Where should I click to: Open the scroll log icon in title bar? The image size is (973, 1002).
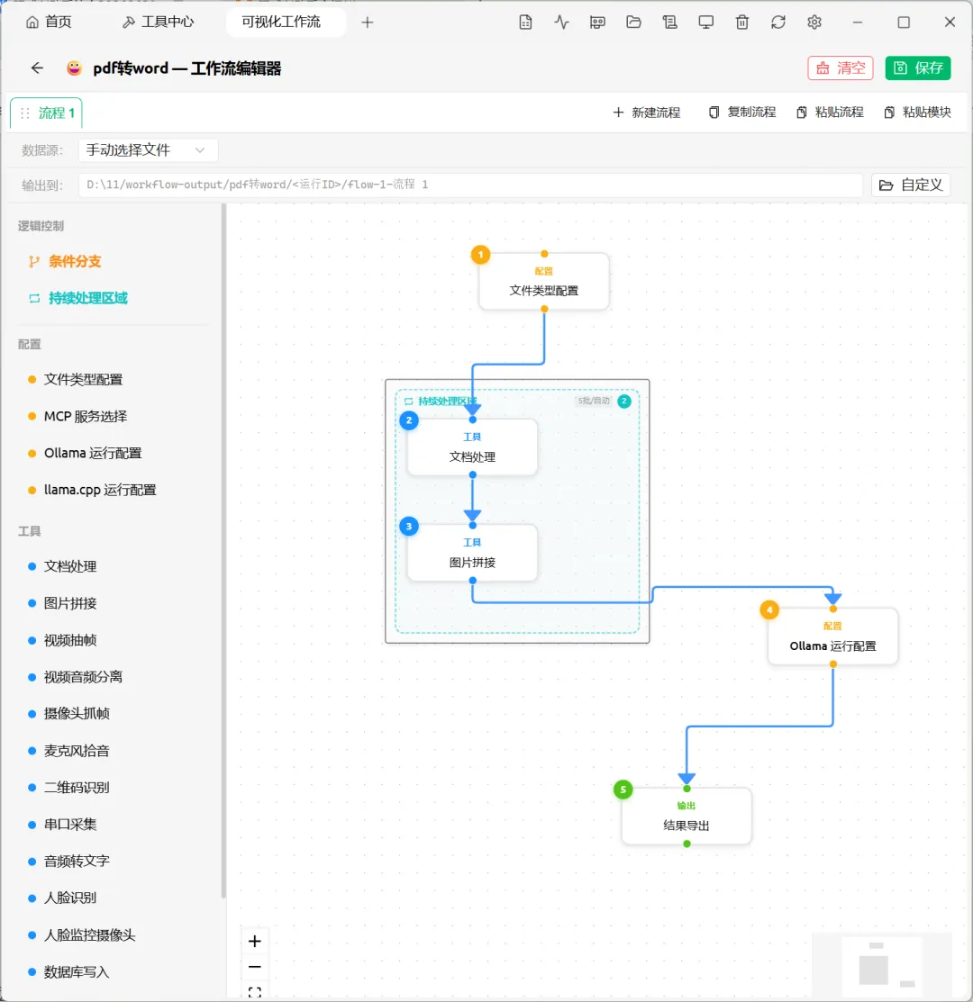point(670,23)
